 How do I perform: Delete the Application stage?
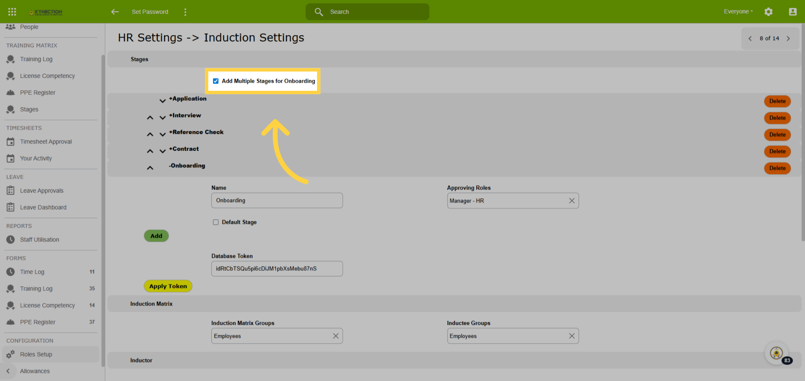point(777,101)
